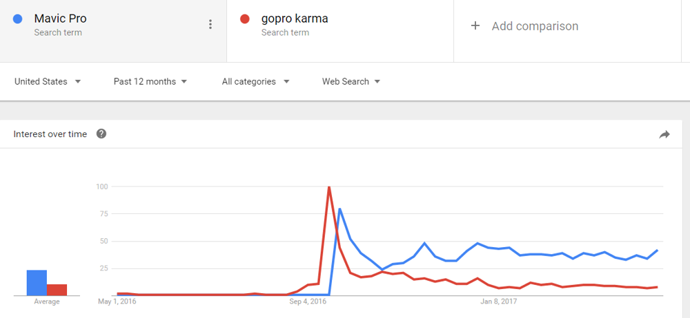
Task: Click the Interest over time heading
Action: pyautogui.click(x=50, y=134)
